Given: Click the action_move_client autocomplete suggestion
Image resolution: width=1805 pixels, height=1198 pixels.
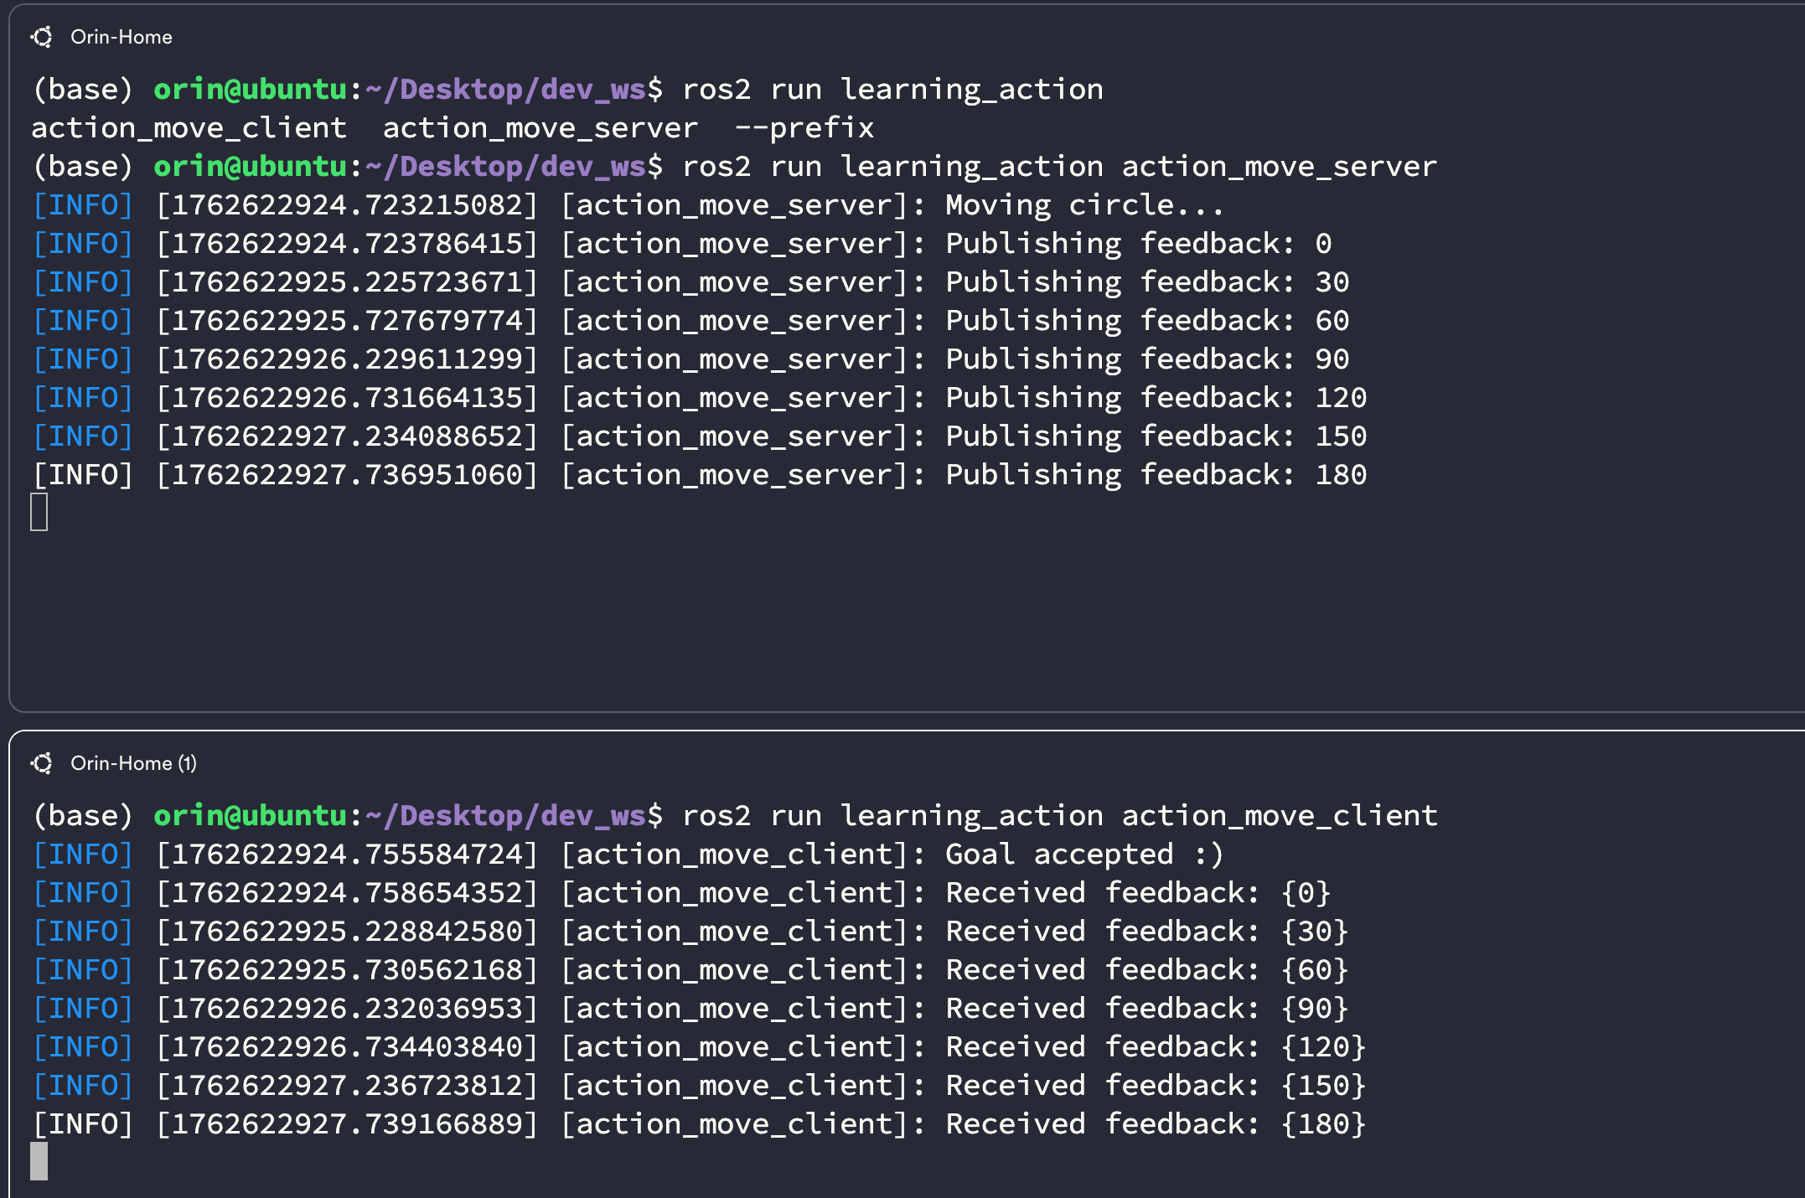Looking at the screenshot, I should (189, 128).
